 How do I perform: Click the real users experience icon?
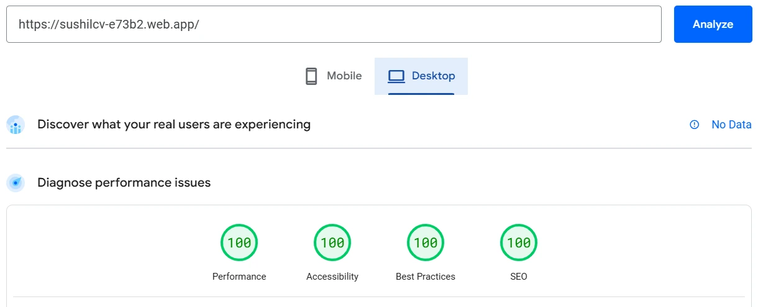point(16,125)
